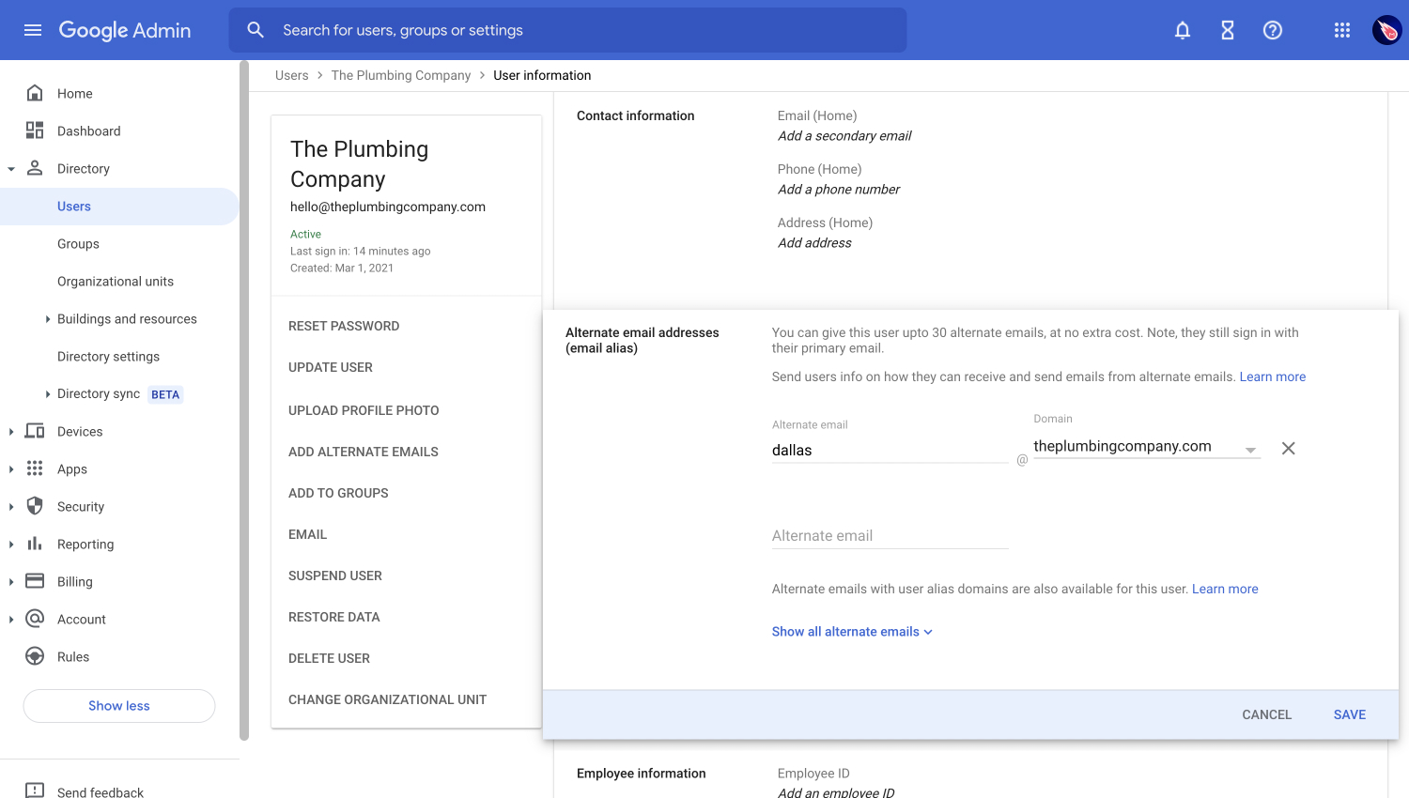Click the Rules icon
The height and width of the screenshot is (798, 1409).
[x=35, y=656]
